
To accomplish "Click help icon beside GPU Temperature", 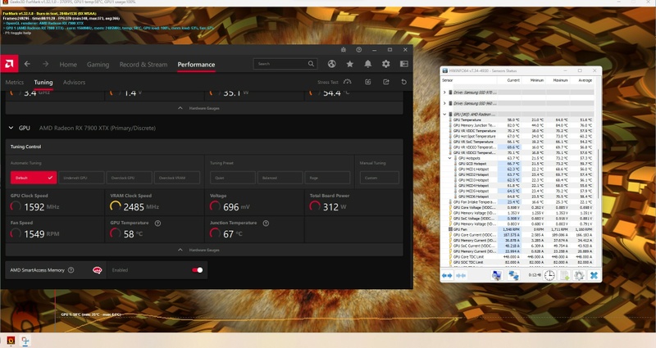I will click(x=157, y=223).
